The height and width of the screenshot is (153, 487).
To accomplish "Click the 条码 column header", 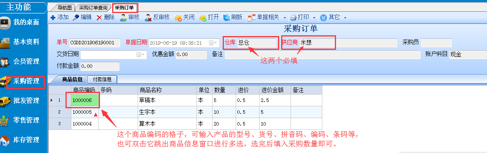I will pyautogui.click(x=118, y=90).
